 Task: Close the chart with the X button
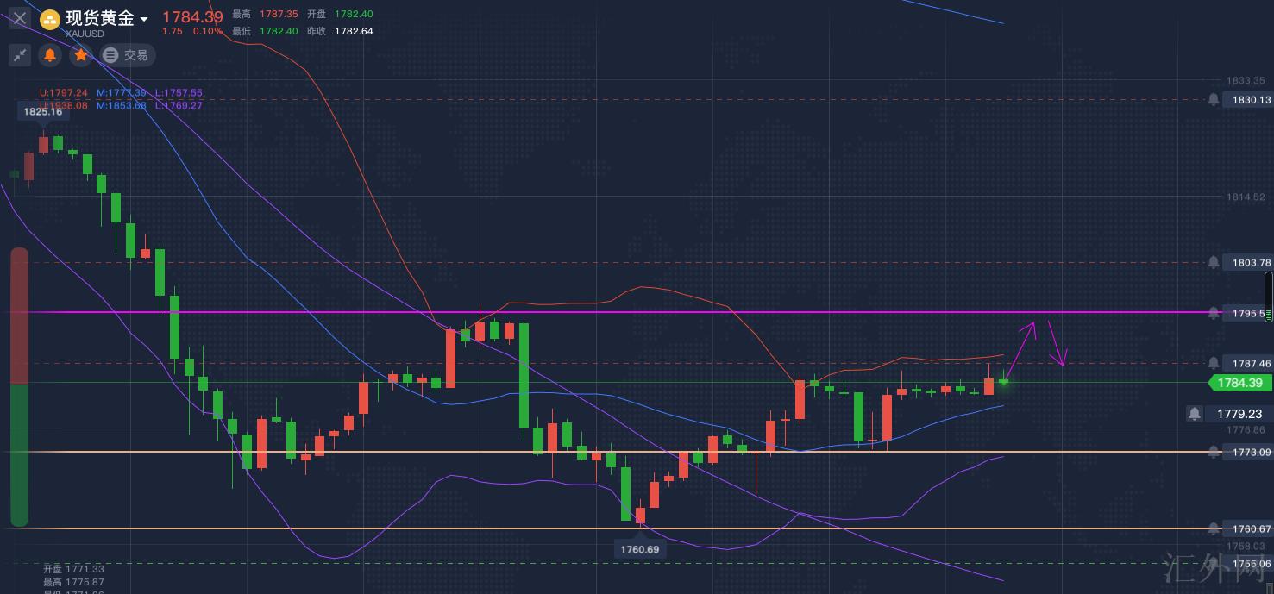(x=20, y=18)
